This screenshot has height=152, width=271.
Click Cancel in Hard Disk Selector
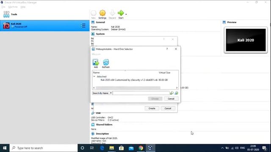pyautogui.click(x=171, y=99)
